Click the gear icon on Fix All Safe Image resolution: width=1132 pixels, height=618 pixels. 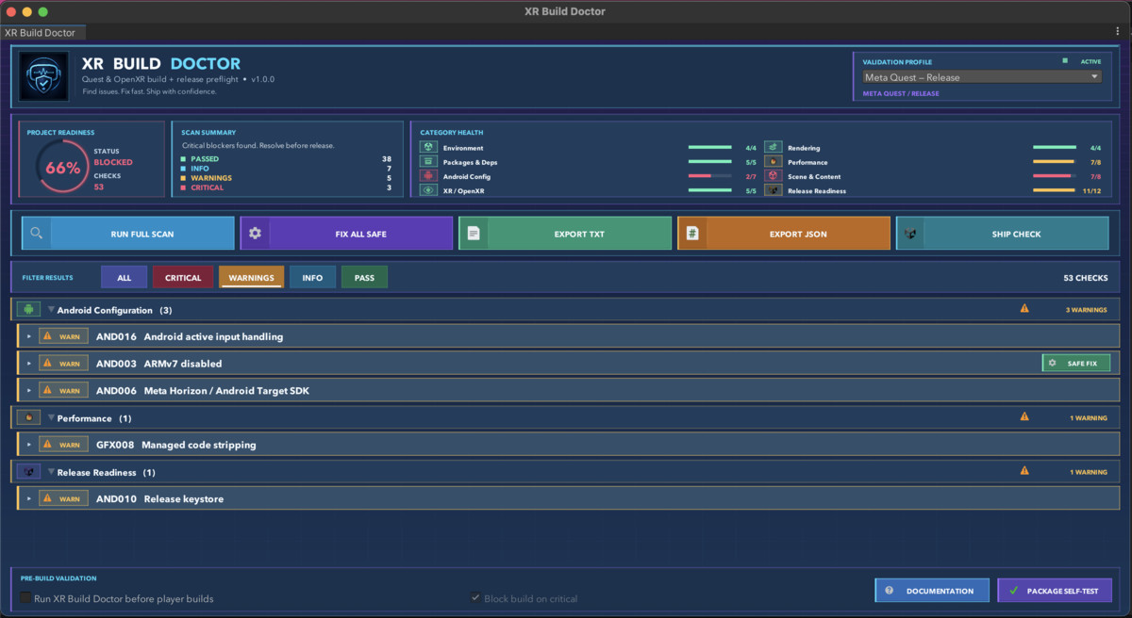pyautogui.click(x=255, y=234)
